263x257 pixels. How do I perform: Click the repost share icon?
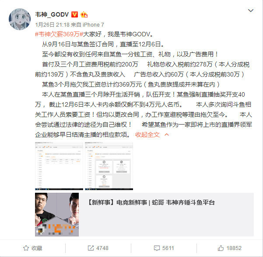coord(91,248)
